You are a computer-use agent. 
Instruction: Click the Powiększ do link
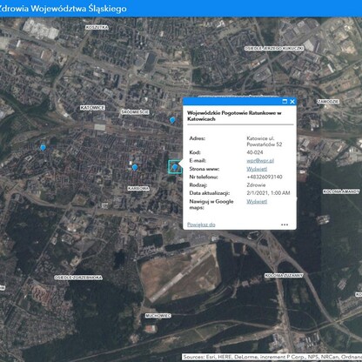tap(201, 225)
